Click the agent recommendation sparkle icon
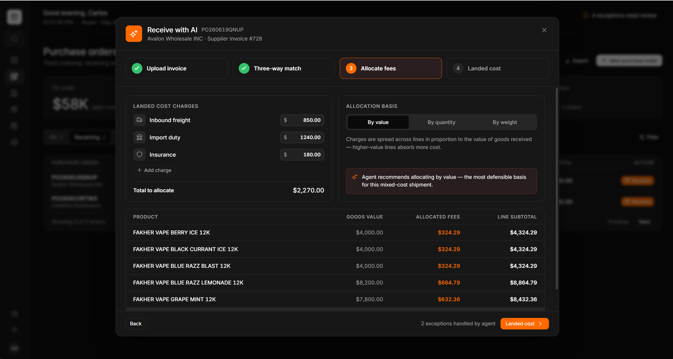The width and height of the screenshot is (673, 359). 355,177
